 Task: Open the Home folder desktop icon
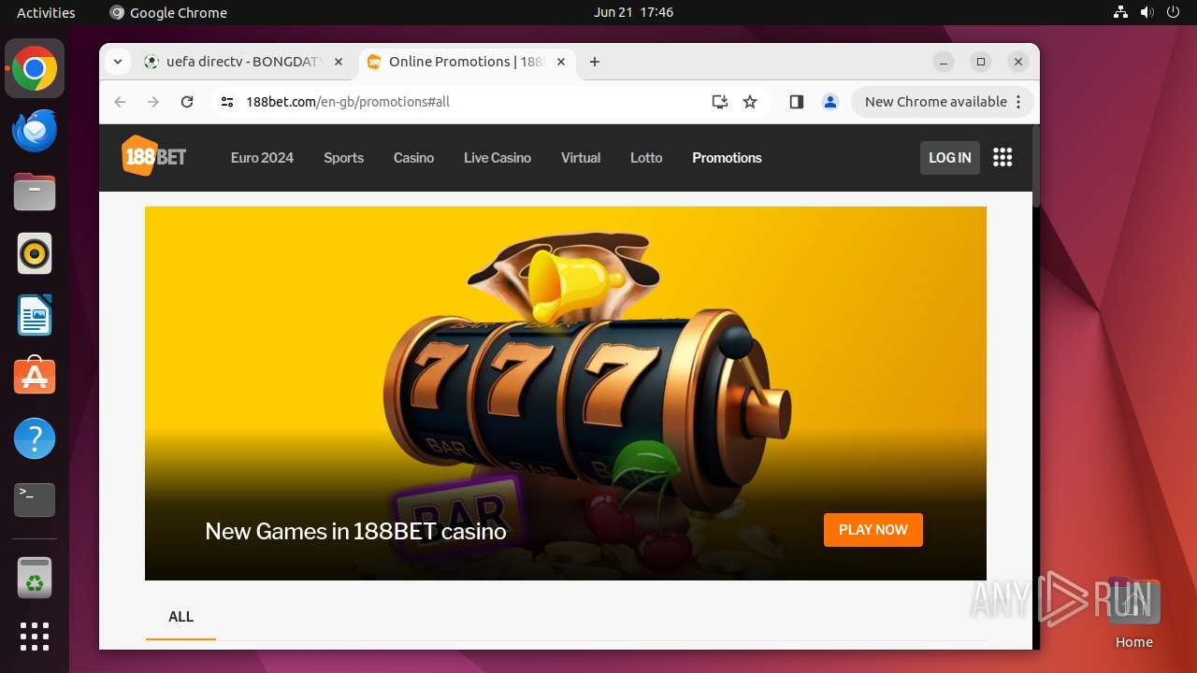click(1133, 612)
